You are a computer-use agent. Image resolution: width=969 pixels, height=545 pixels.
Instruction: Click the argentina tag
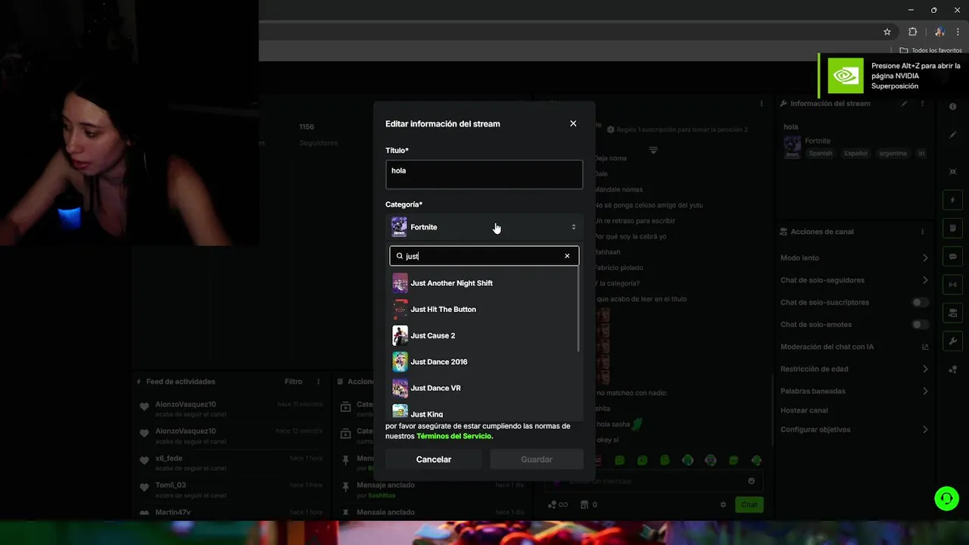893,153
